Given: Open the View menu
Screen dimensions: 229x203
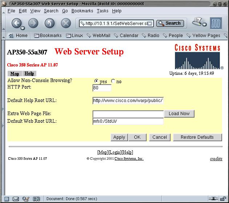Looking at the screenshot, I should pyautogui.click(x=35, y=11).
